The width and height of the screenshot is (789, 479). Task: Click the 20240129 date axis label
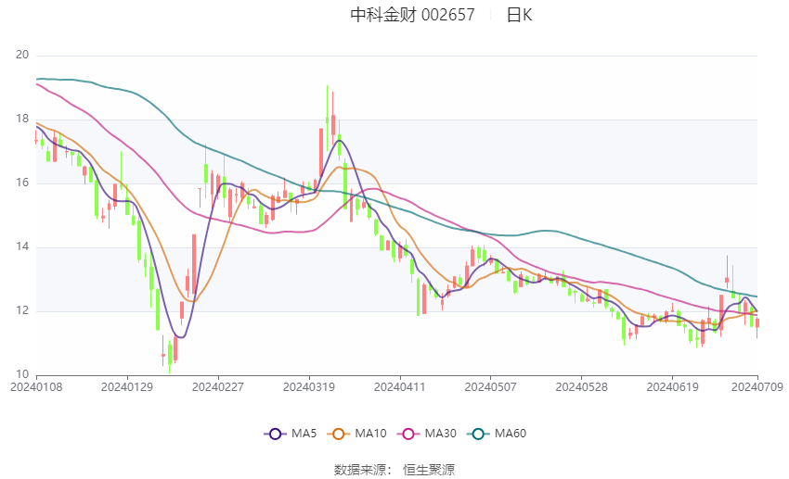click(127, 387)
